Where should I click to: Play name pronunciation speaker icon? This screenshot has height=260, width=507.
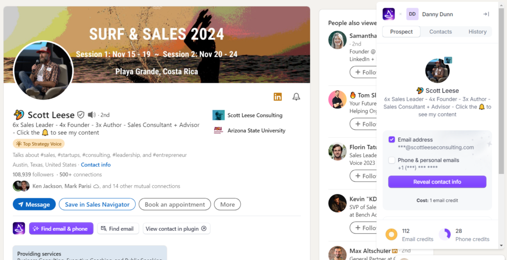tap(92, 115)
